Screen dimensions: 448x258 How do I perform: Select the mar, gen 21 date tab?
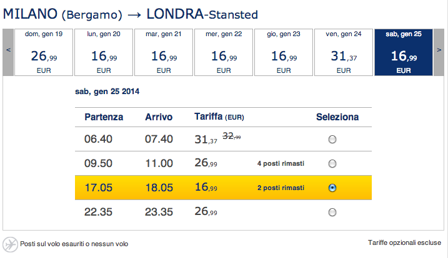[164, 53]
